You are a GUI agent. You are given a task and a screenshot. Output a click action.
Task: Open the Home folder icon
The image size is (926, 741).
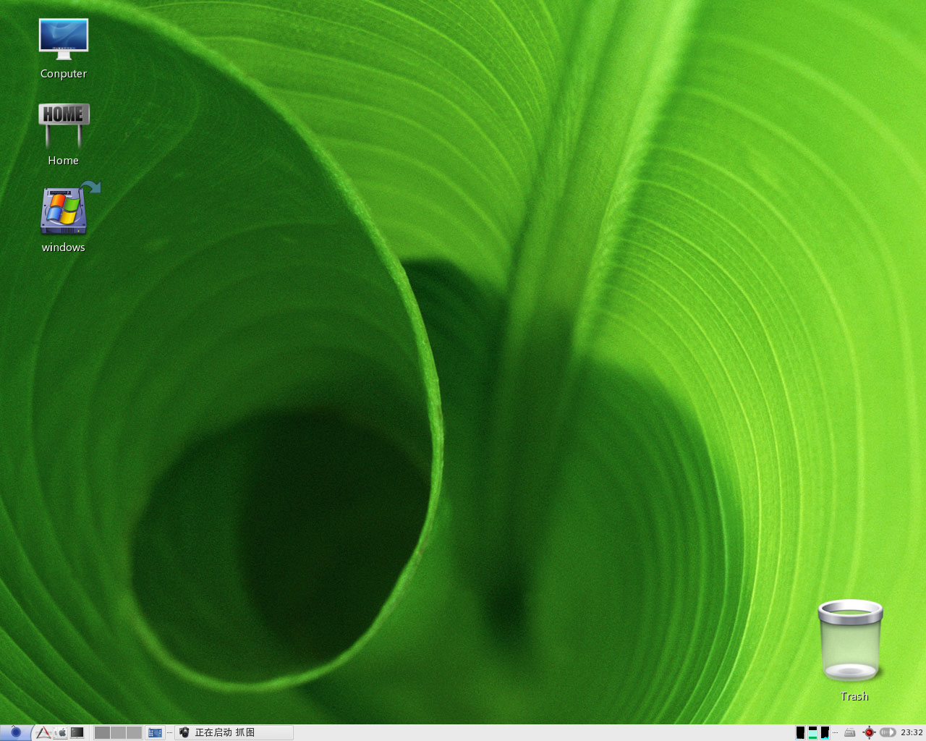point(64,124)
